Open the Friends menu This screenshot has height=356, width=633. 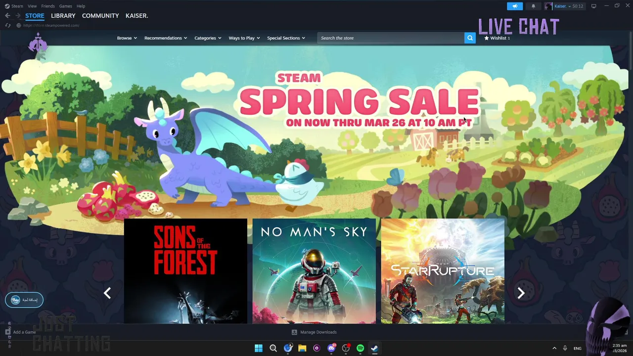pyautogui.click(x=48, y=6)
